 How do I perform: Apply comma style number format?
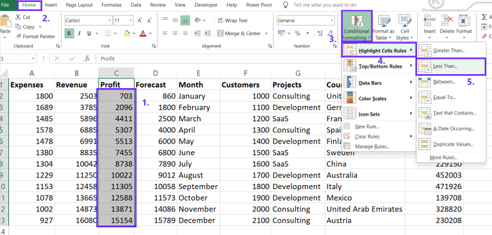[307, 33]
